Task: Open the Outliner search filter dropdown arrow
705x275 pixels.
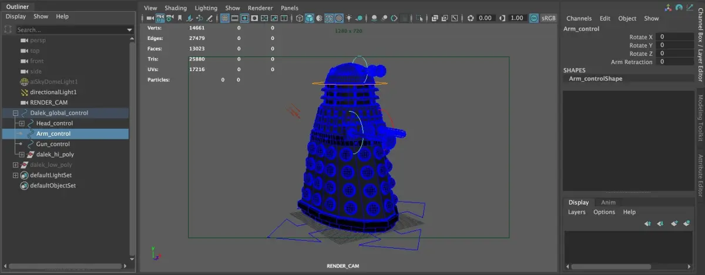Action: [130, 30]
